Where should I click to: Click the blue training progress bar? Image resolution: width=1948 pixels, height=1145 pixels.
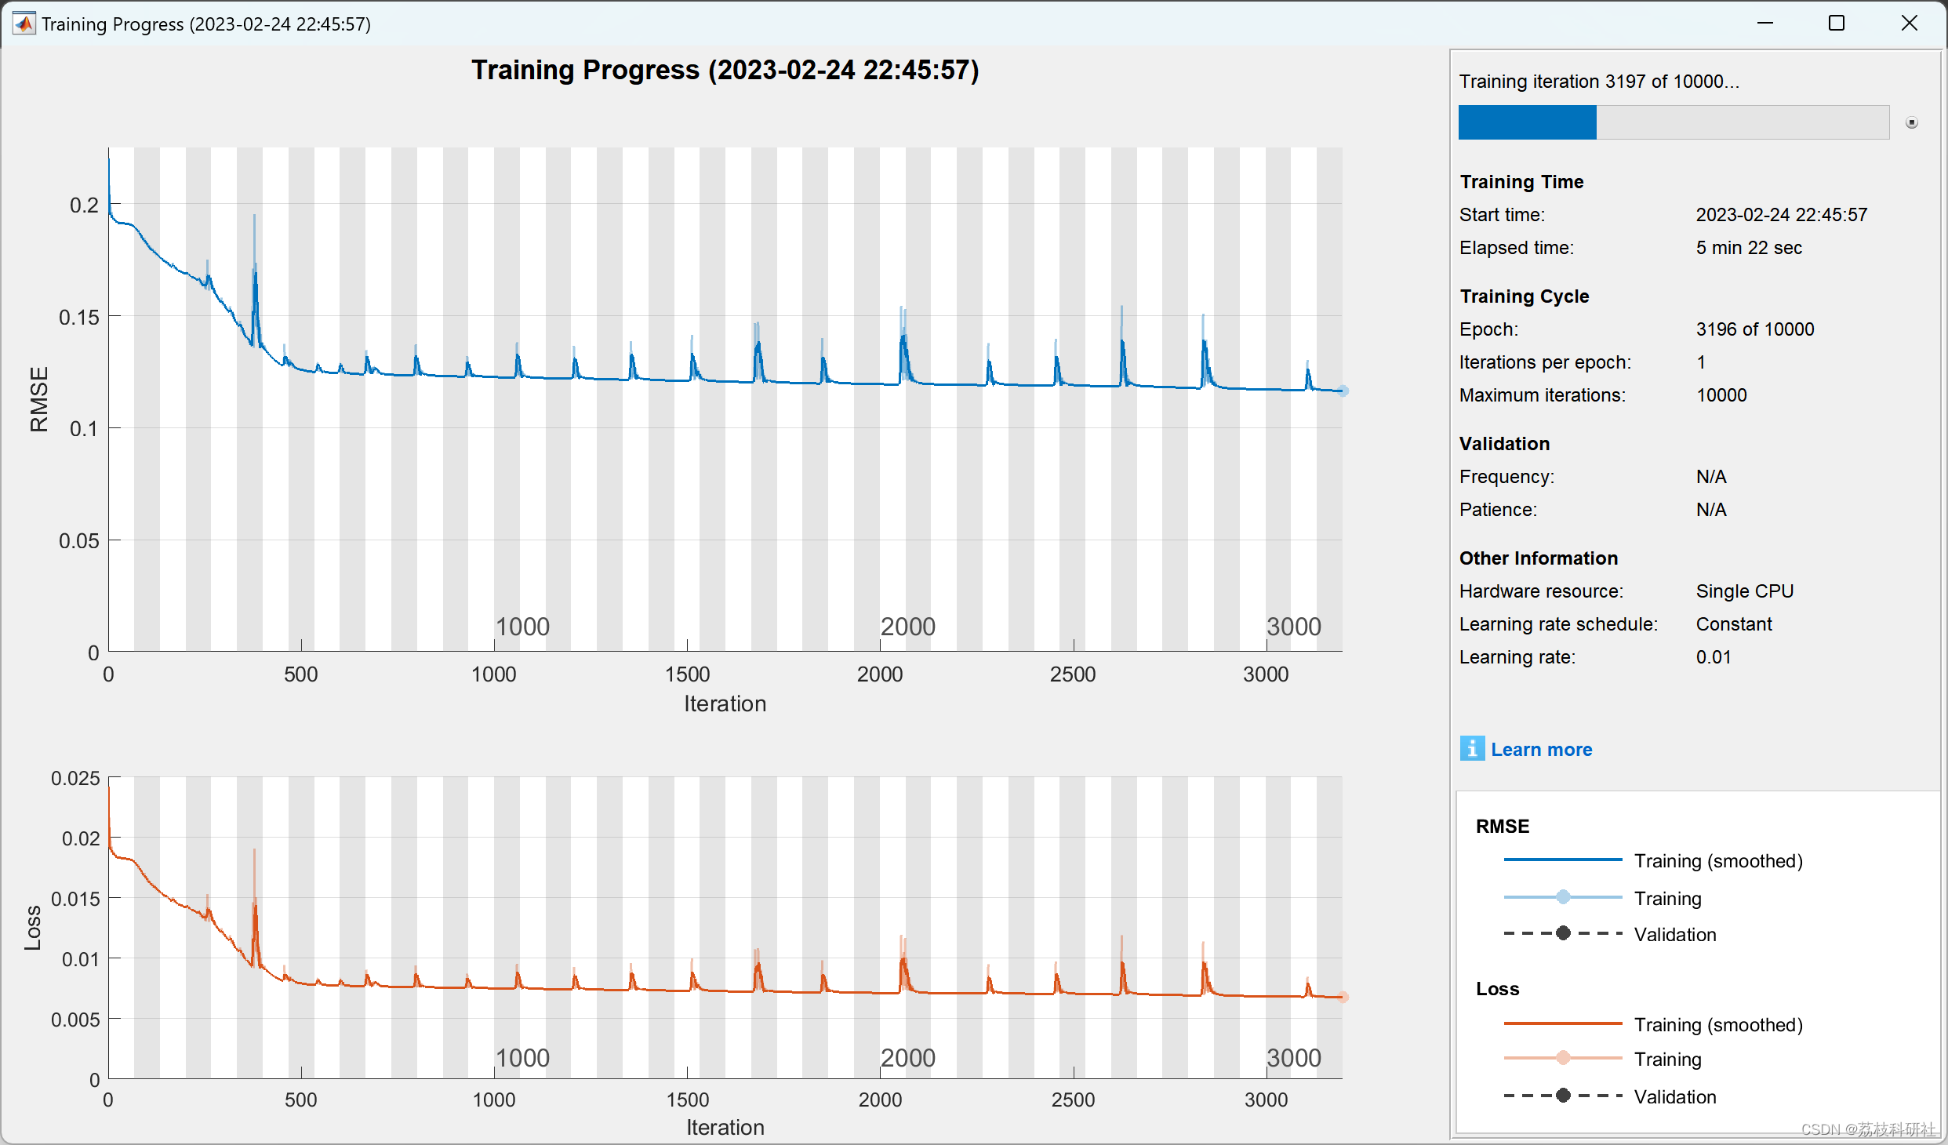[1527, 122]
